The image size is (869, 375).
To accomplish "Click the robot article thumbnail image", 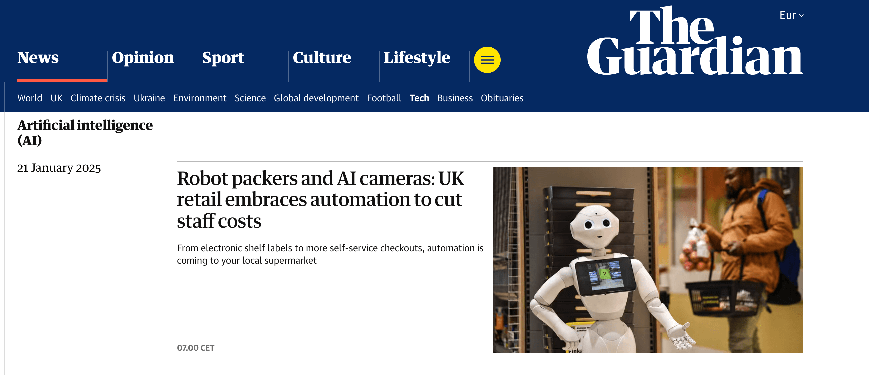I will [x=648, y=259].
